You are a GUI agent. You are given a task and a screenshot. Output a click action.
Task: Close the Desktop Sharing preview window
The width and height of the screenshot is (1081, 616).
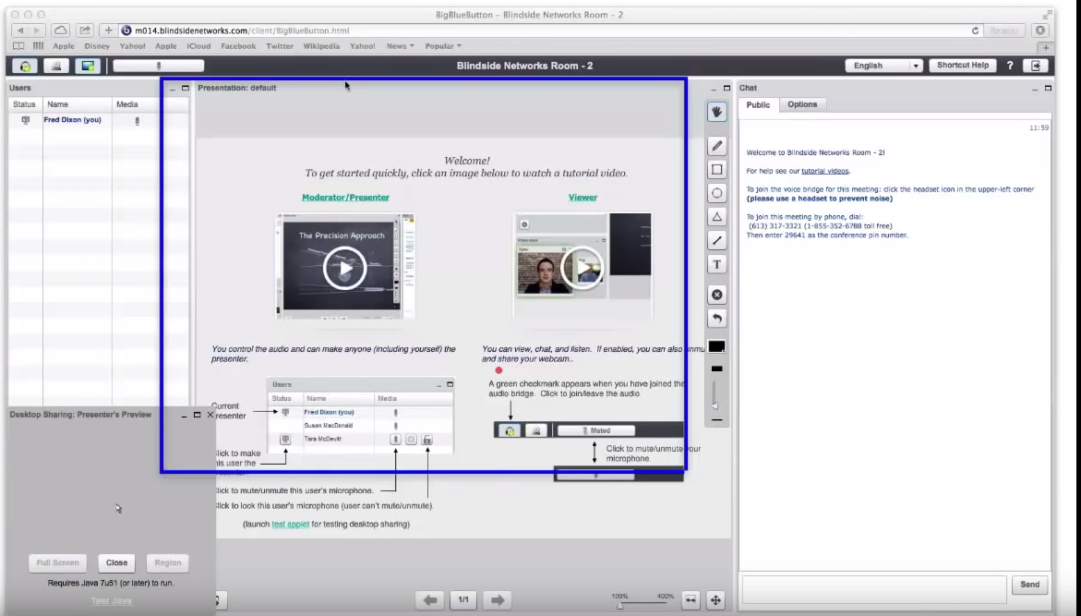click(x=210, y=415)
